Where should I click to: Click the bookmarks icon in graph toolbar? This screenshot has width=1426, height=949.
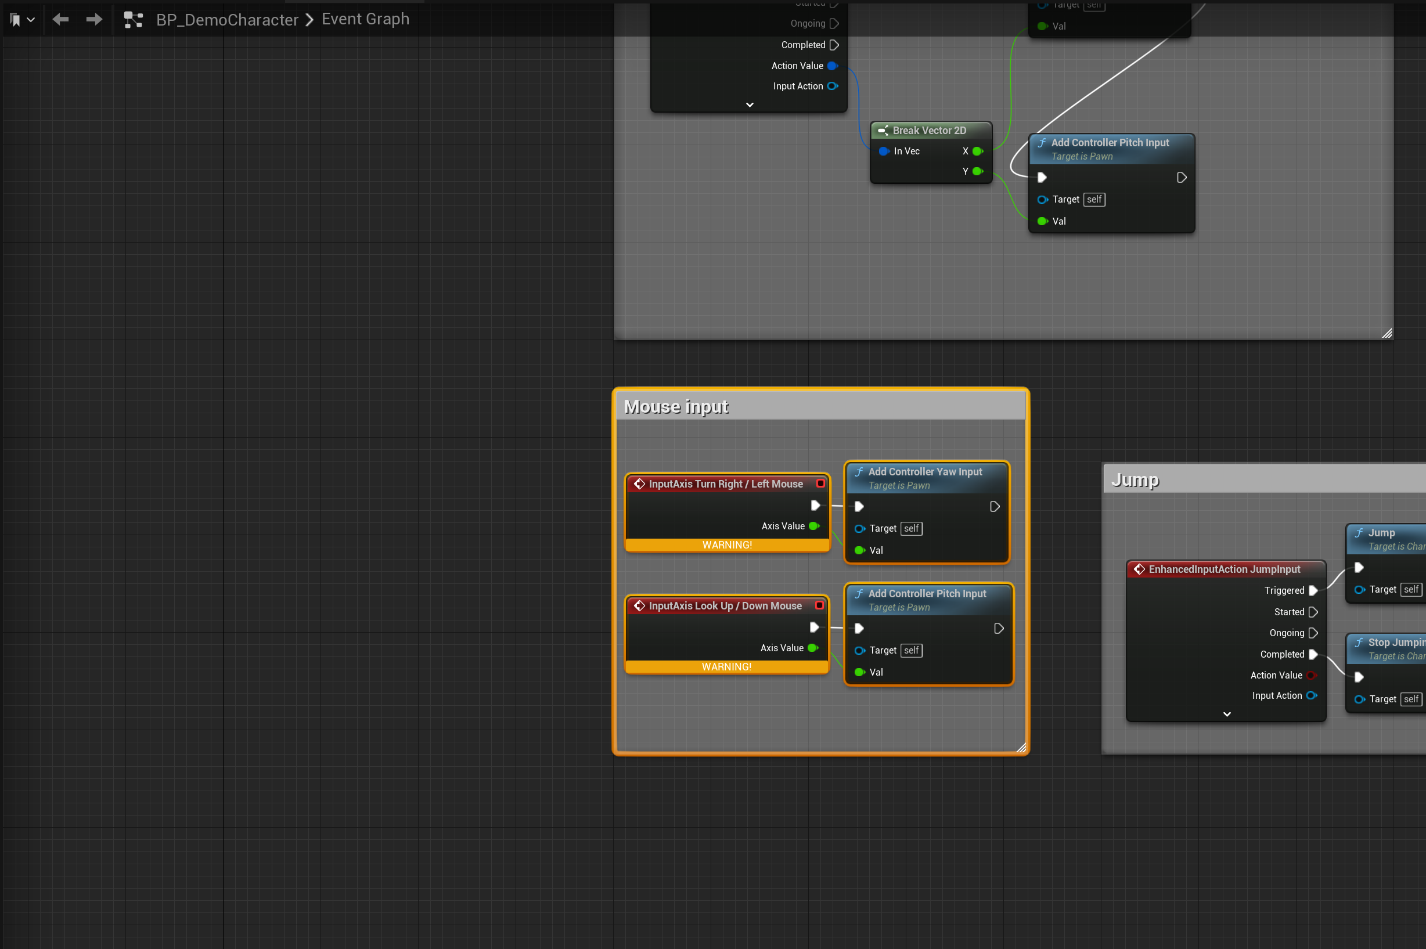click(15, 20)
